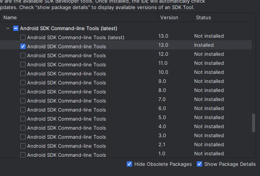Disable Hide Obsolete Packages option
This screenshot has height=176, width=260.
pos(129,164)
